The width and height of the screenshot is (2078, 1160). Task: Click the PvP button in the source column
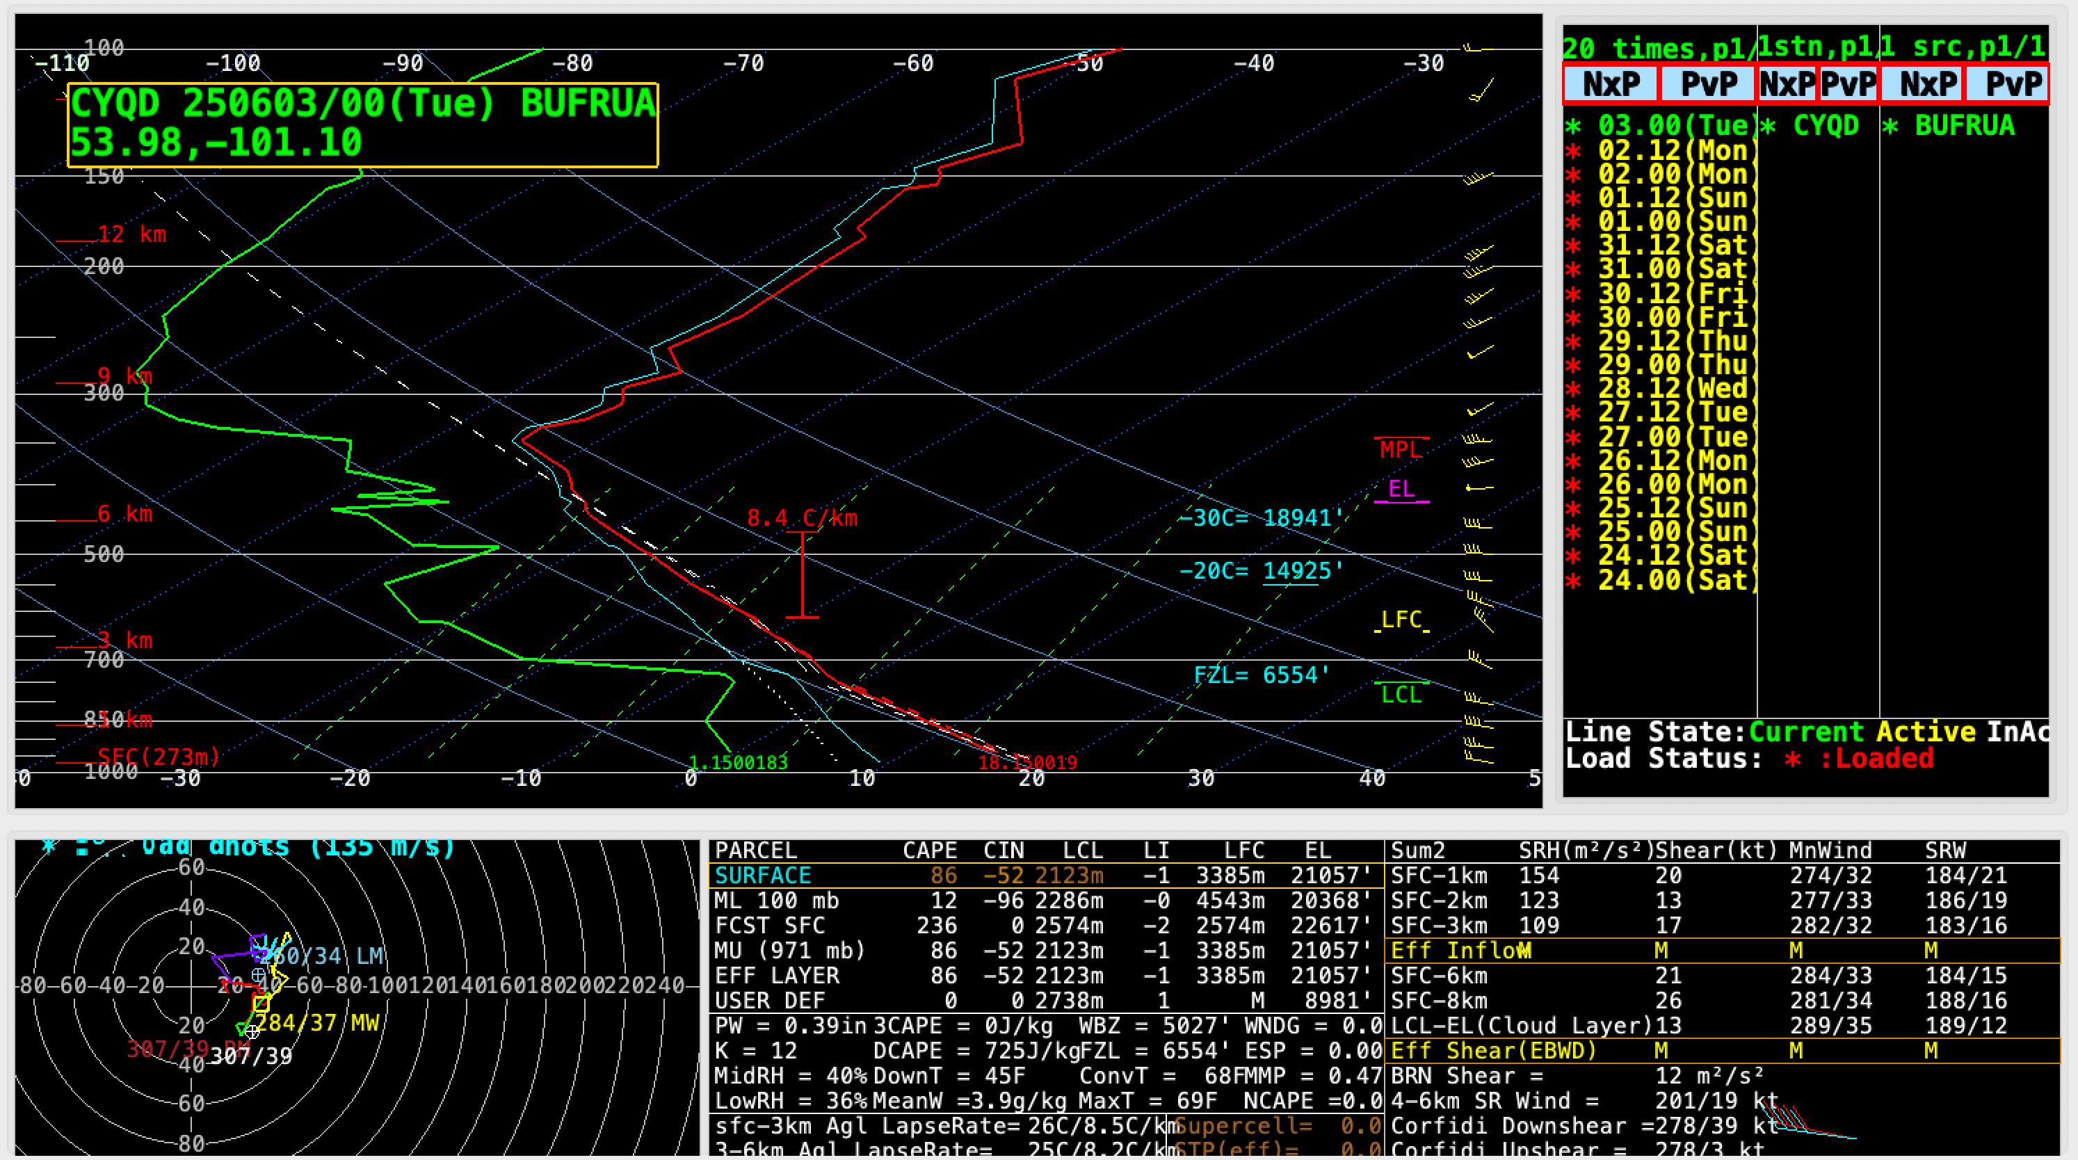coord(2006,84)
